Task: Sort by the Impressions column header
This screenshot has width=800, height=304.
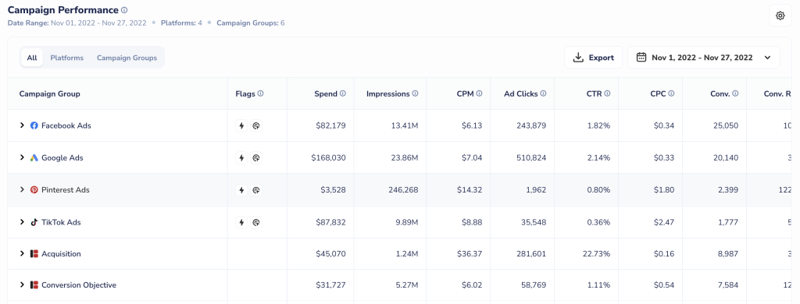Action: 387,94
